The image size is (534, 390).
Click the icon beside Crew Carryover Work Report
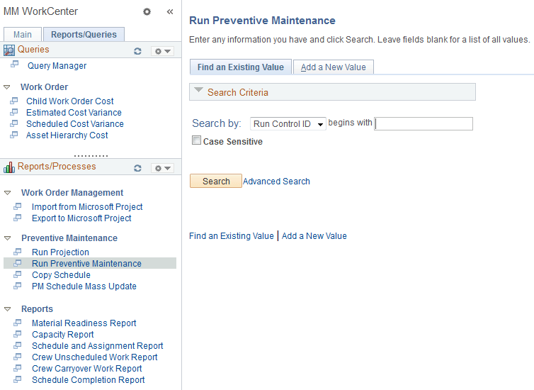point(18,368)
